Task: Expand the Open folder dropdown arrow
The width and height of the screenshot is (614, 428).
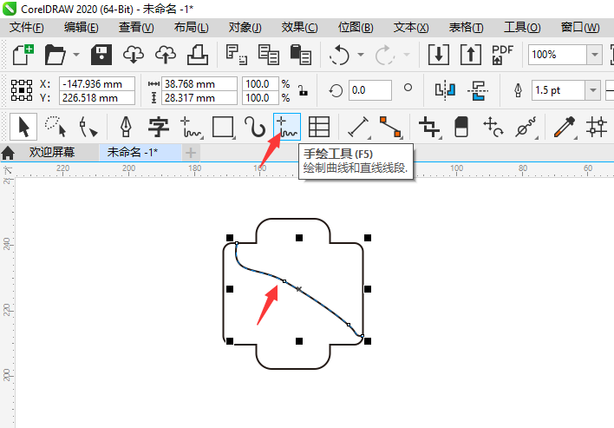Action: (x=76, y=55)
